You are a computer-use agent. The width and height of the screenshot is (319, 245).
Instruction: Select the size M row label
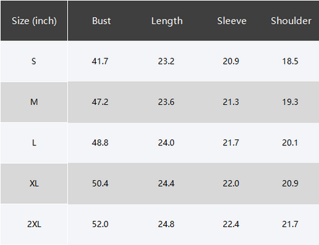(x=34, y=102)
